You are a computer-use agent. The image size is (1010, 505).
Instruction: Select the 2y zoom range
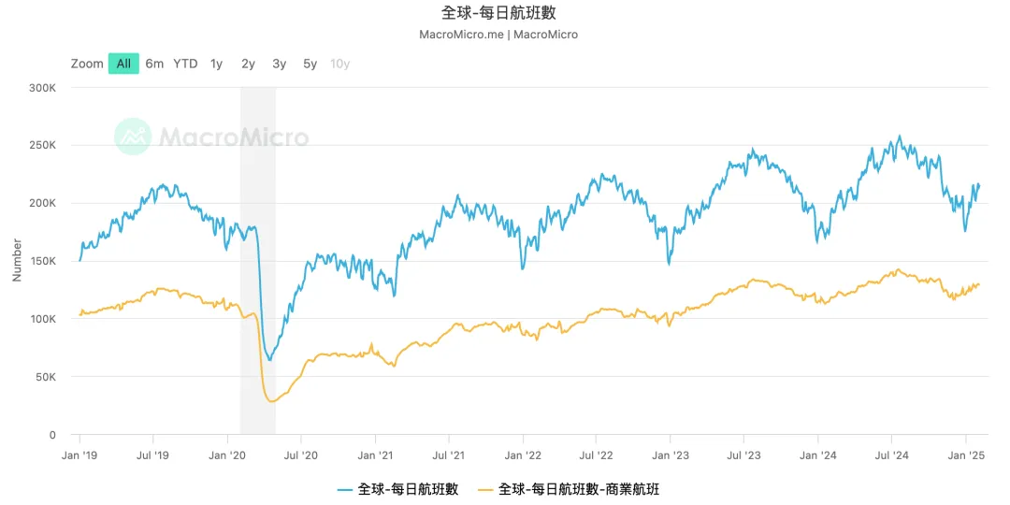click(248, 64)
